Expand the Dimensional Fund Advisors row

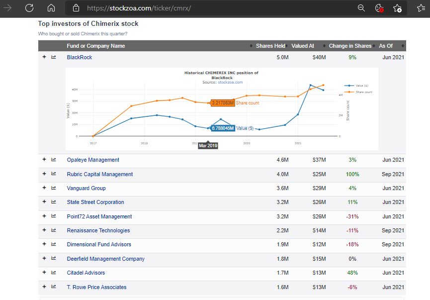pyautogui.click(x=44, y=244)
